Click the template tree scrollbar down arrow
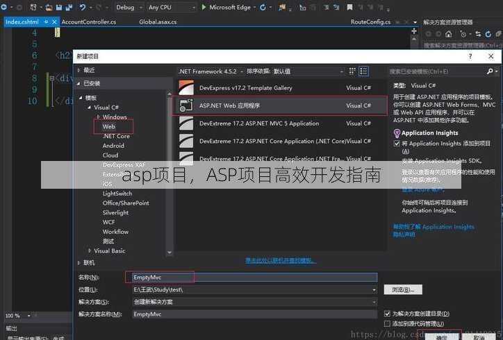Image resolution: width=503 pixels, height=340 pixels. (170, 253)
